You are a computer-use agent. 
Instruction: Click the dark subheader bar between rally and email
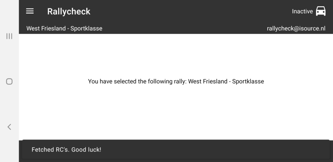pos(184,28)
